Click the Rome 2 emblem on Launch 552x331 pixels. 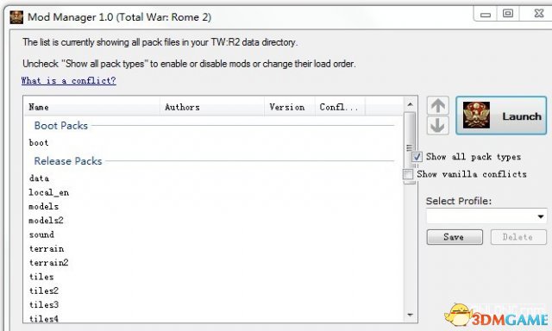(476, 116)
